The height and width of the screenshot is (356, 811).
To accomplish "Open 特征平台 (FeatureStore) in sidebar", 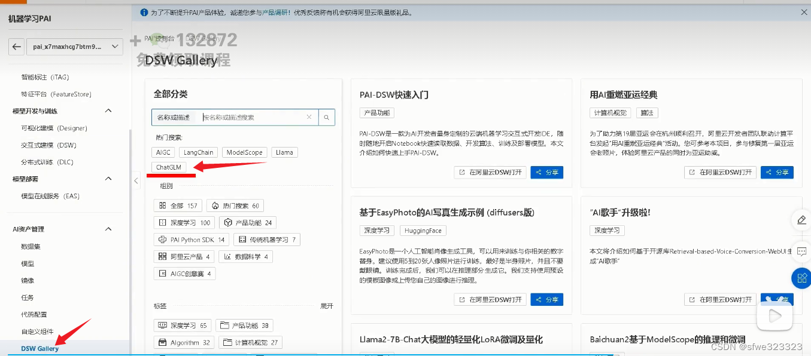I will pyautogui.click(x=56, y=94).
